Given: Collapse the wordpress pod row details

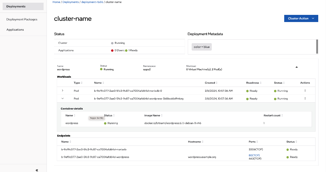Looking at the screenshot, I should click(x=62, y=98).
